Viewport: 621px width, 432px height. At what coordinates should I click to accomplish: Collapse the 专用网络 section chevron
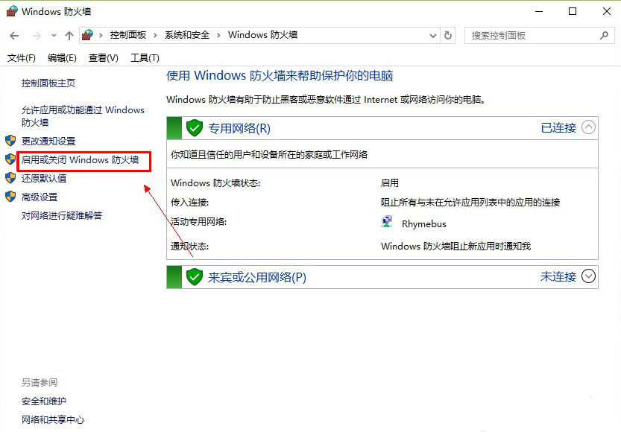pyautogui.click(x=588, y=127)
